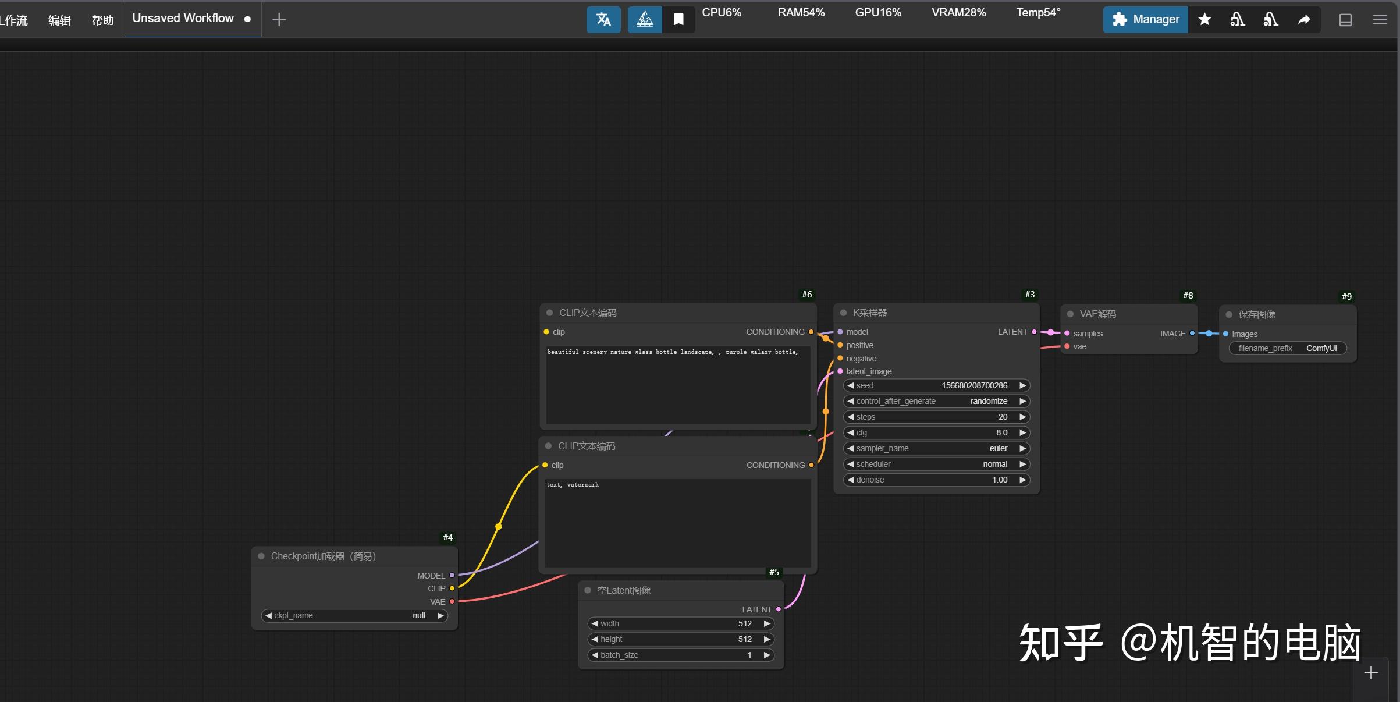1400x702 pixels.
Task: Open the scheduler dropdown showing normal
Action: pyautogui.click(x=936, y=464)
